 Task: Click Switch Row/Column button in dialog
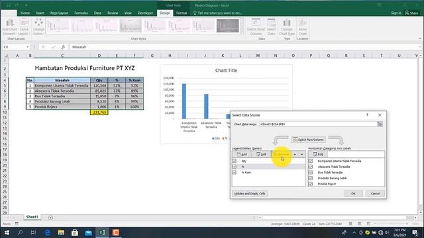(308, 139)
